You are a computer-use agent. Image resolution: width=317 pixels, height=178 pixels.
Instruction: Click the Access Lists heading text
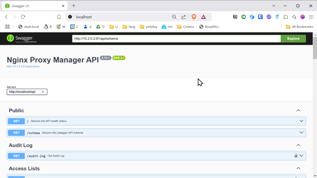click(24, 168)
